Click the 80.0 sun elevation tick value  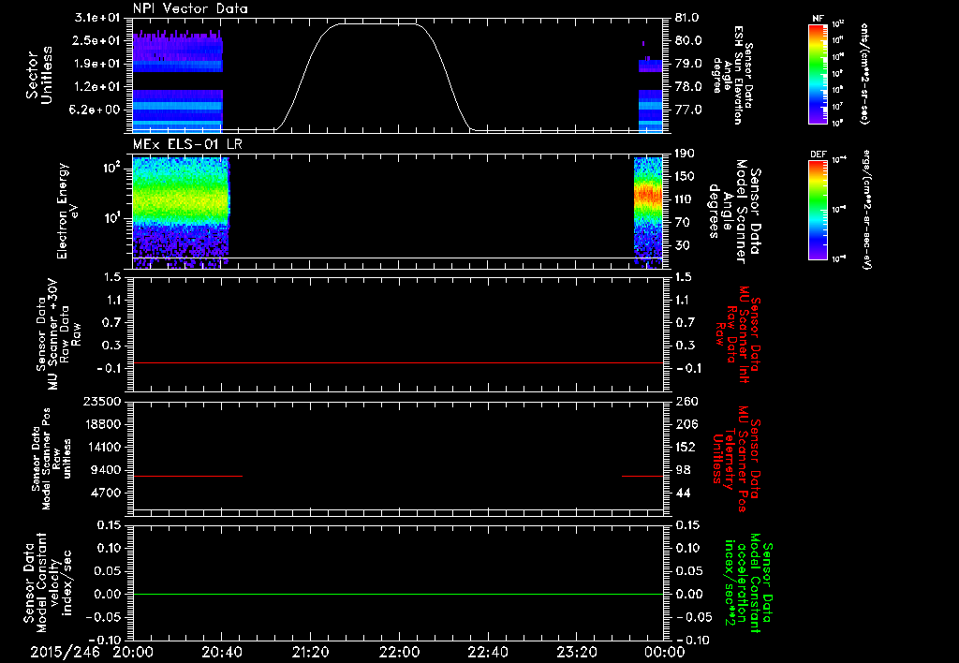688,40
